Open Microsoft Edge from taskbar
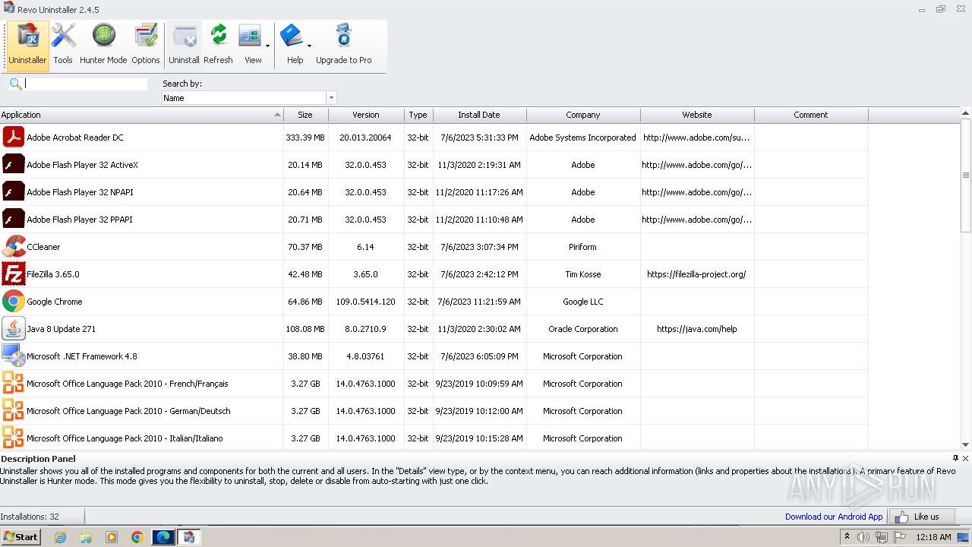972x547 pixels. pos(163,537)
